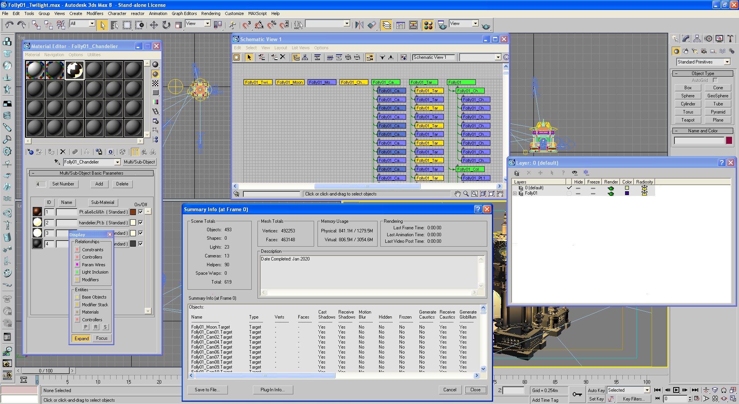The height and width of the screenshot is (404, 739).
Task: Click the object color swatch beside name field
Action: pos(729,140)
